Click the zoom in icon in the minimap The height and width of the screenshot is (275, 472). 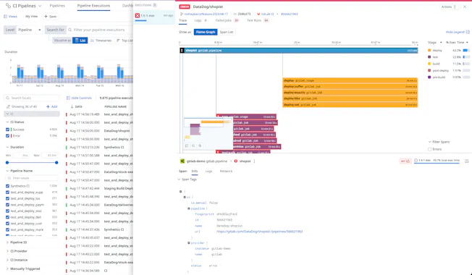point(200,145)
